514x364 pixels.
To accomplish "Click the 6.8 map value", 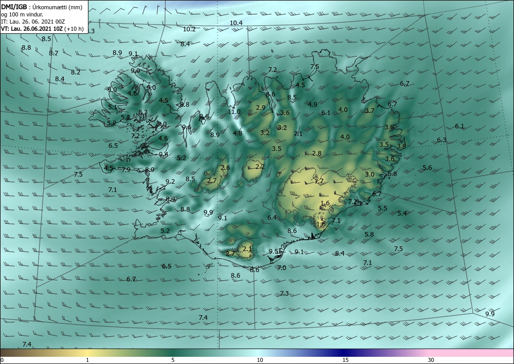I will [392, 174].
